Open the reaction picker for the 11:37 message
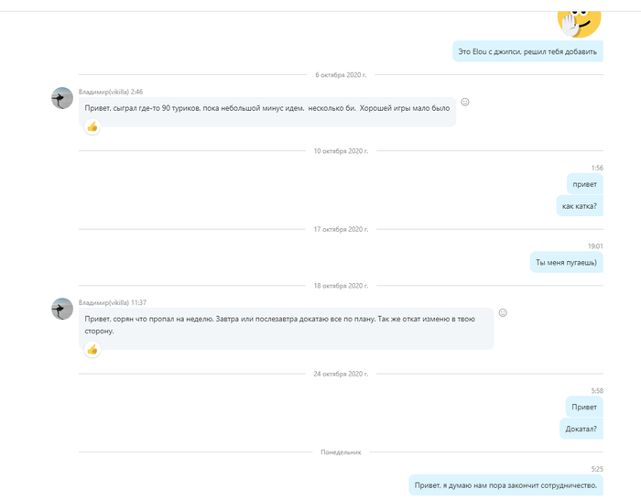The width and height of the screenshot is (641, 501). 503,312
